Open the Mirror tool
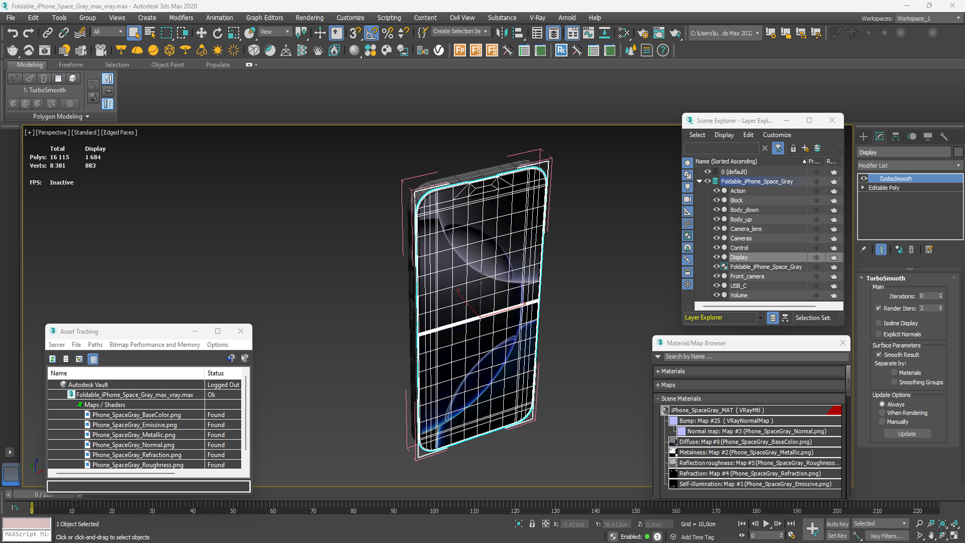Viewport: 965px width, 543px height. [x=501, y=33]
